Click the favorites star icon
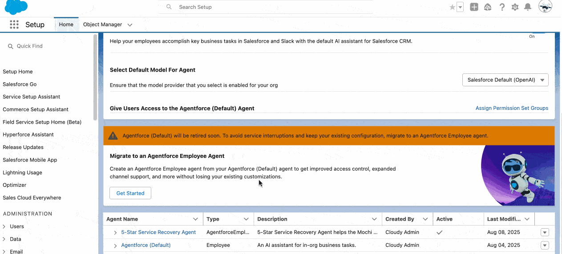Viewport: 562px width, 254px height. 453,7
